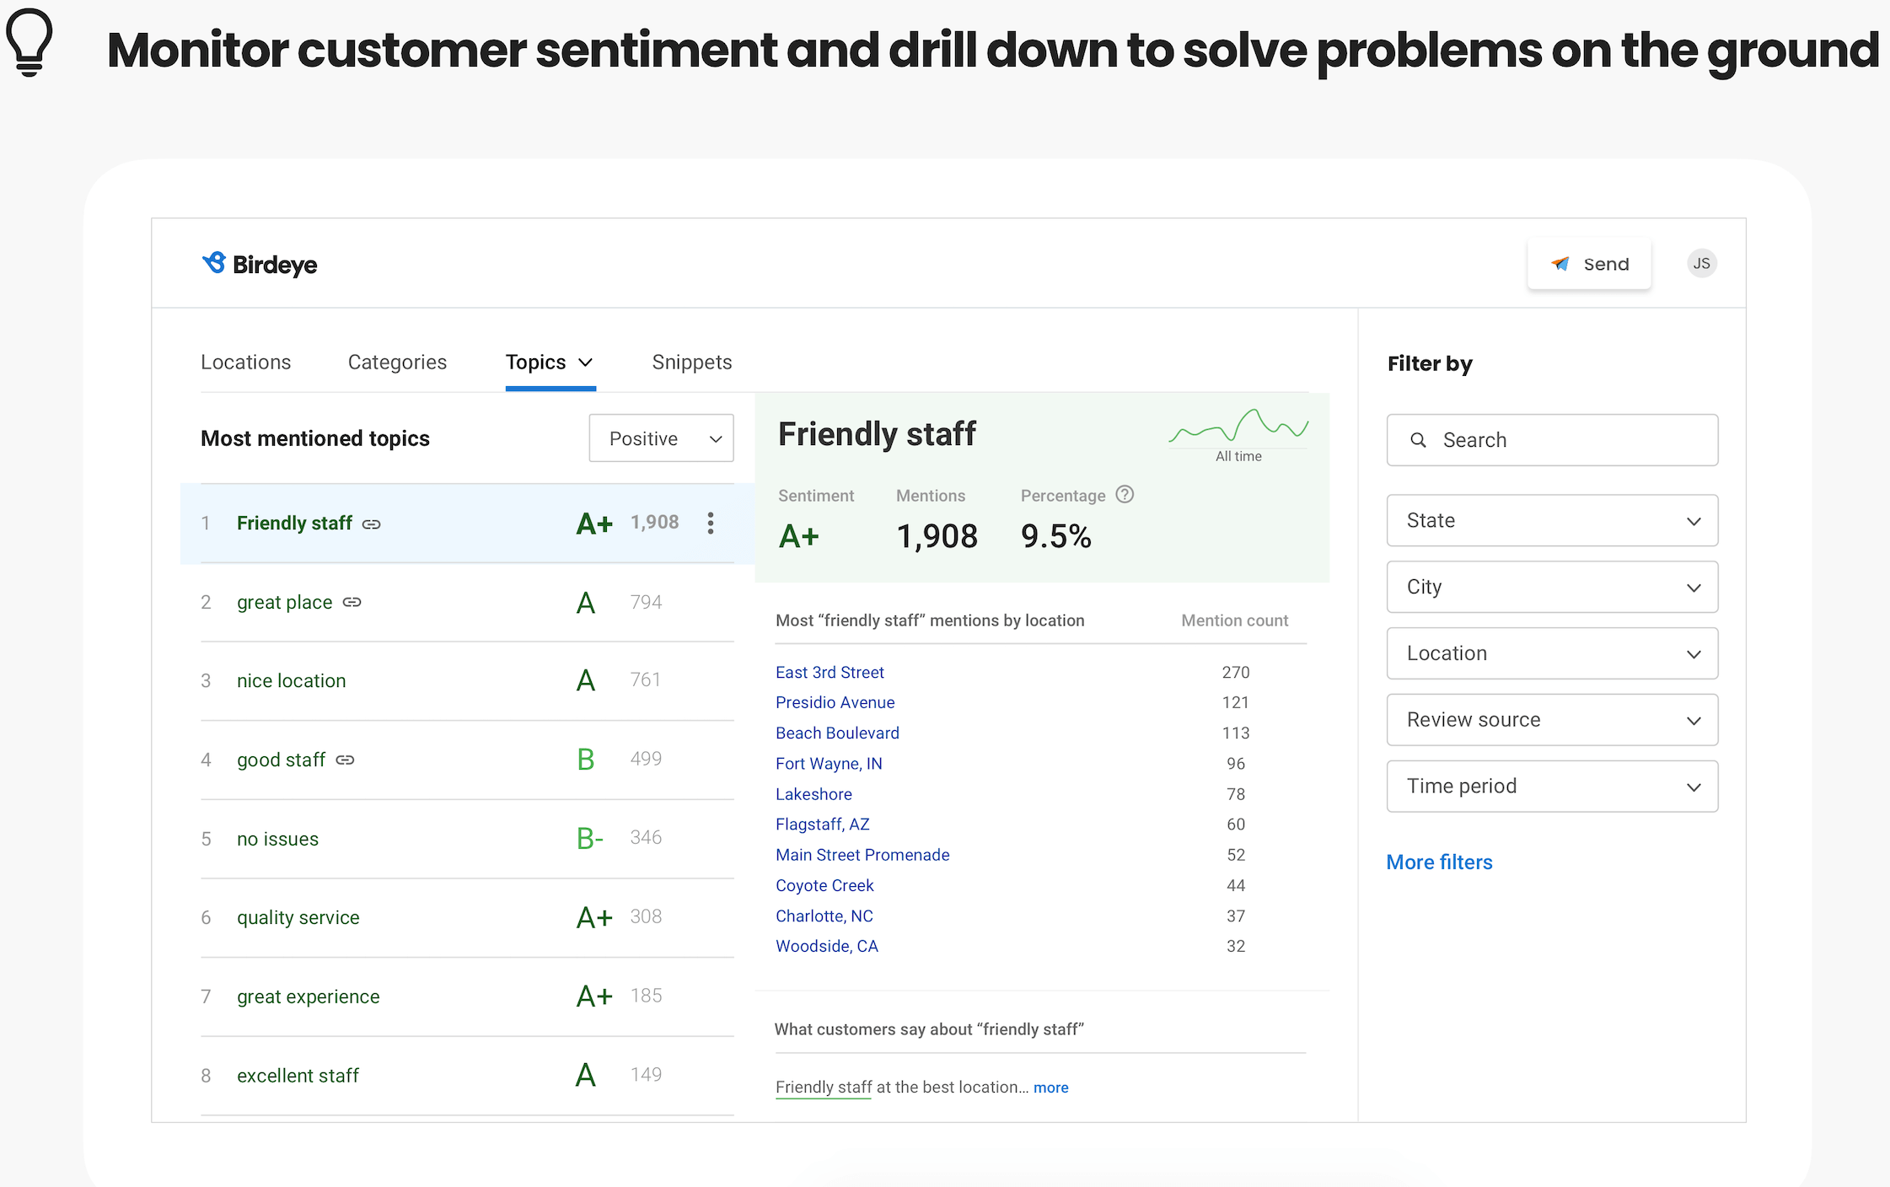Open the East 3rd Street location link
The width and height of the screenshot is (1890, 1187).
pos(830,672)
